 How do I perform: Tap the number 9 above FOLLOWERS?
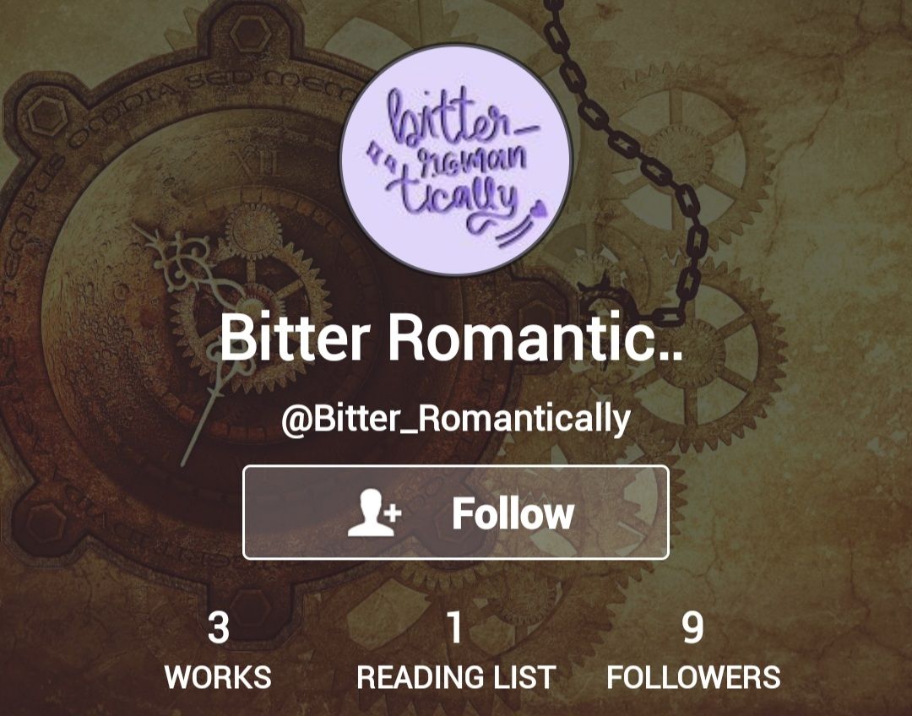pyautogui.click(x=692, y=628)
